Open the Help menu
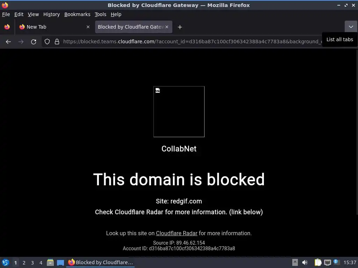 tap(116, 14)
